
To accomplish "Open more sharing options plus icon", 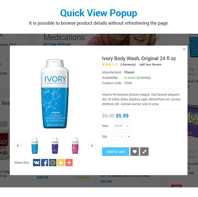I will point(69,162).
